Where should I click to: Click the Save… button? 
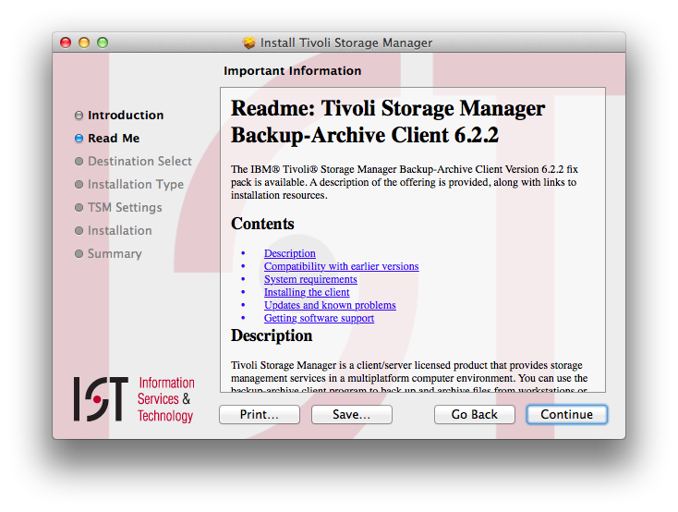[x=352, y=414]
